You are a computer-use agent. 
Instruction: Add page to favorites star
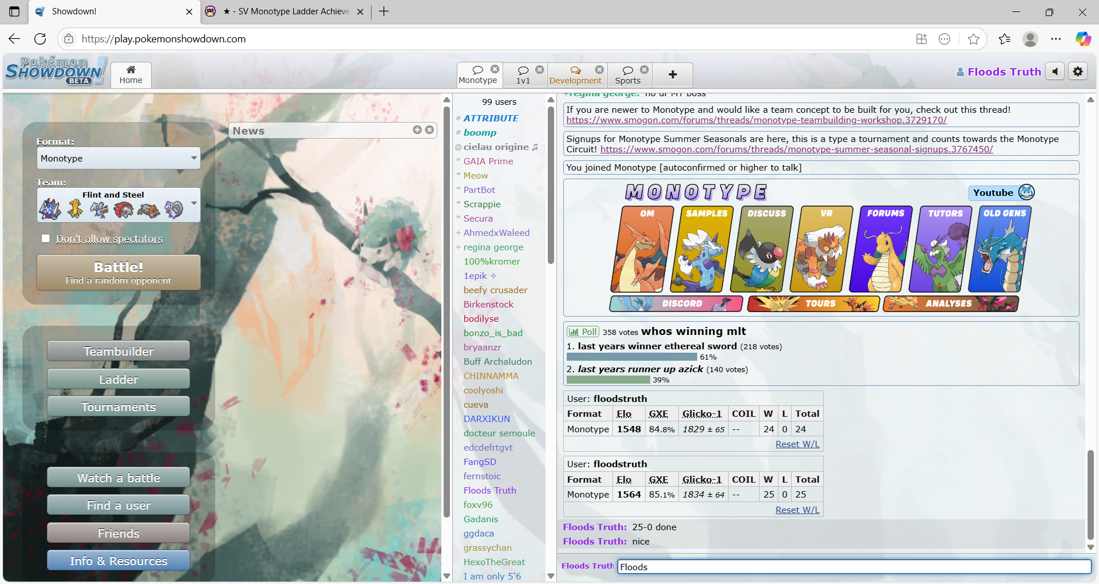click(x=973, y=38)
